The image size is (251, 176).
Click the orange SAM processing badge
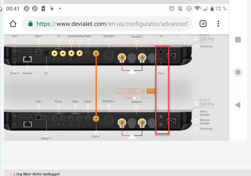[151, 91]
